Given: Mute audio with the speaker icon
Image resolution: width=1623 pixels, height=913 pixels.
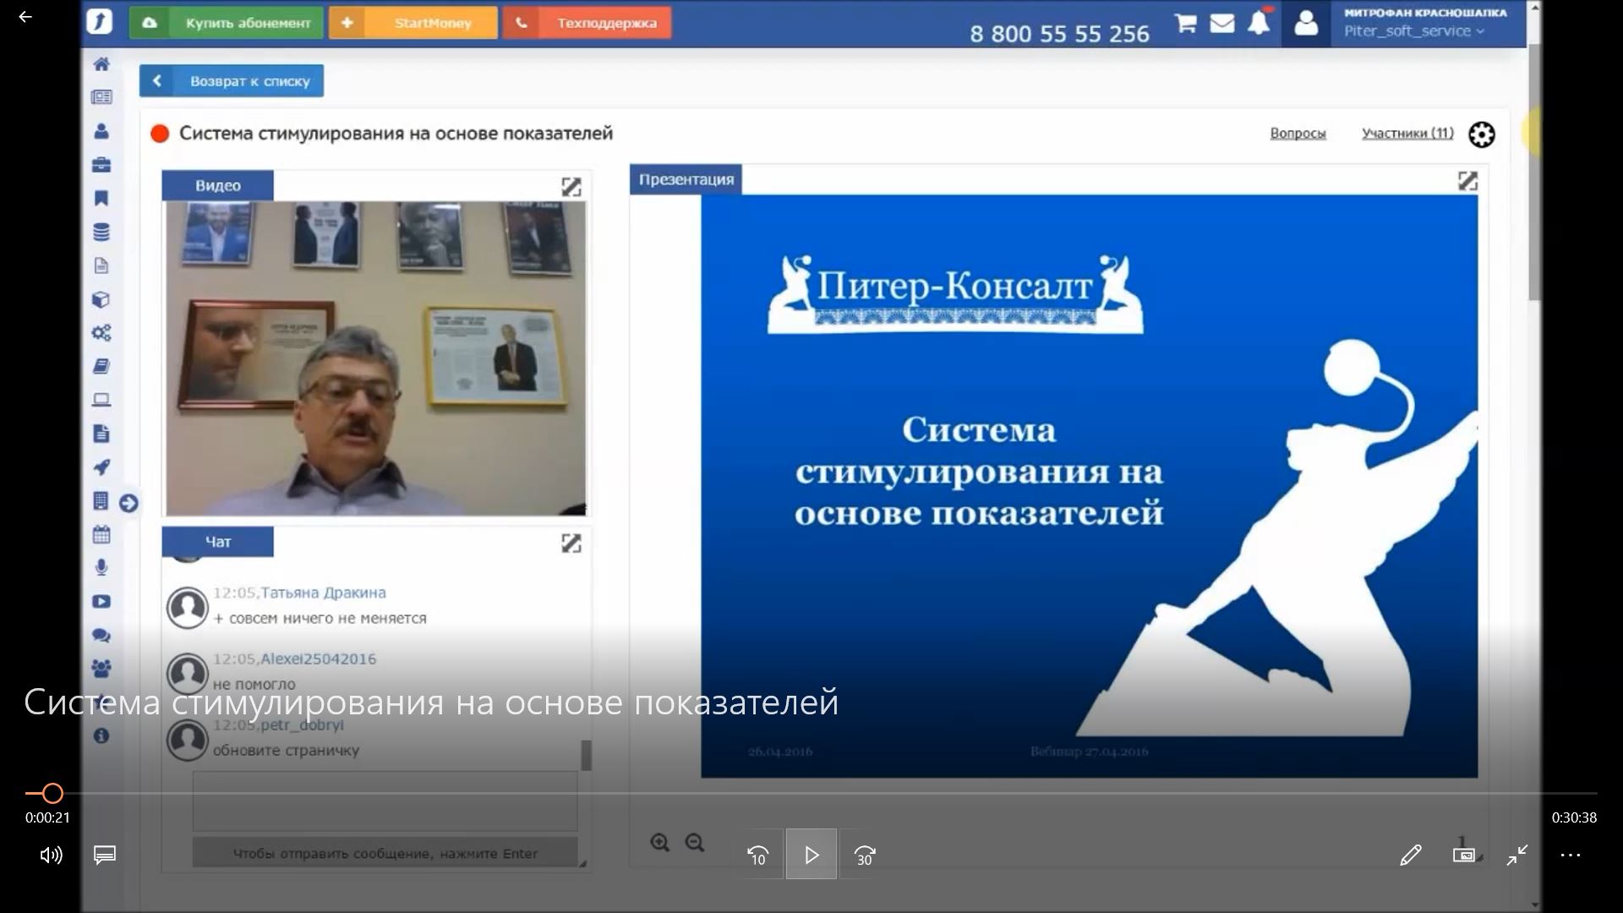Looking at the screenshot, I should click(x=51, y=856).
